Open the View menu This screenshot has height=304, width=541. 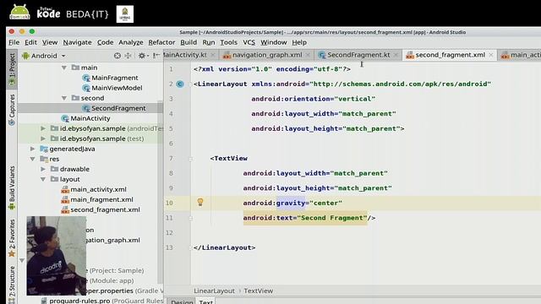click(50, 42)
